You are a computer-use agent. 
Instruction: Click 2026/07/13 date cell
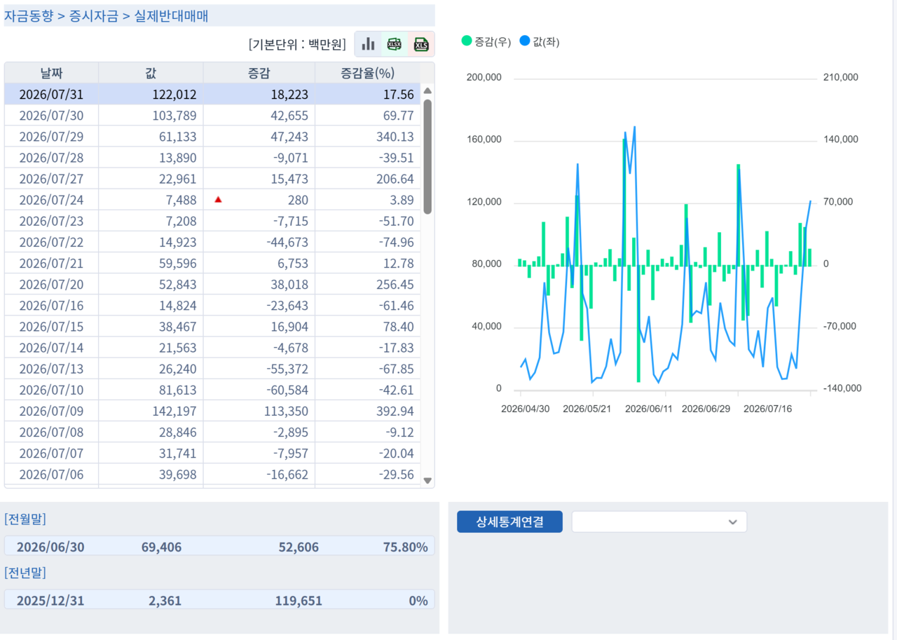tap(51, 369)
